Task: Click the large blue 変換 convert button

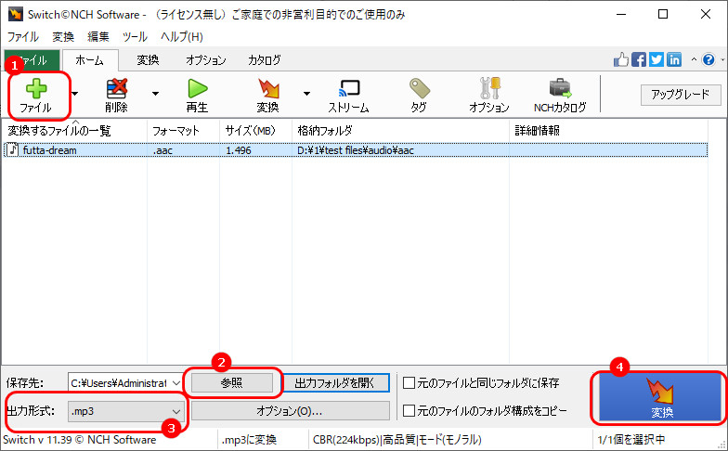Action: [x=659, y=397]
